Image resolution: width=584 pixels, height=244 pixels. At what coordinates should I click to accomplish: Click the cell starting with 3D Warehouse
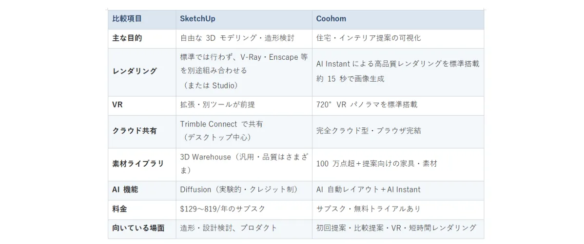[244, 164]
